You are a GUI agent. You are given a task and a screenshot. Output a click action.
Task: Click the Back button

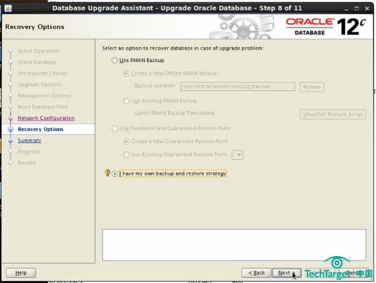click(256, 273)
